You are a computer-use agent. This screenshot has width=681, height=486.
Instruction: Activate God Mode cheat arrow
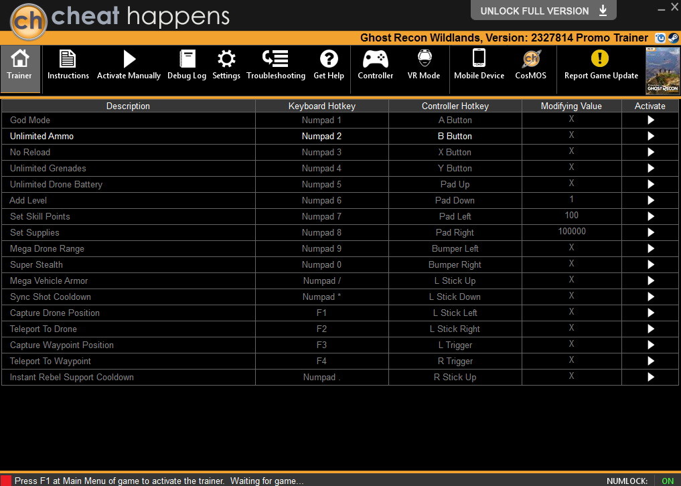coord(651,120)
